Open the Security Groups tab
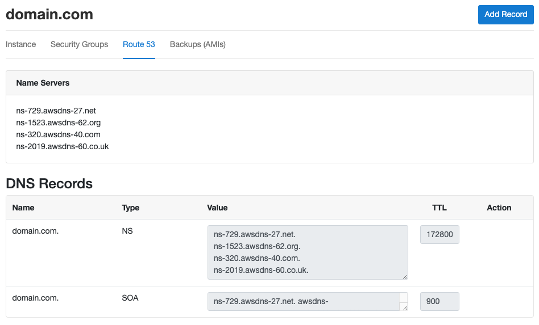Image resolution: width=539 pixels, height=325 pixels. click(x=80, y=45)
